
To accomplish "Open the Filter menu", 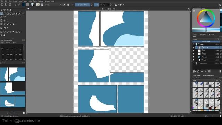I will tap(30, 1).
